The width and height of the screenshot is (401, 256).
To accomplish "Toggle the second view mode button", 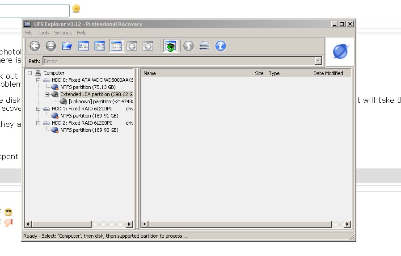I will (x=99, y=46).
